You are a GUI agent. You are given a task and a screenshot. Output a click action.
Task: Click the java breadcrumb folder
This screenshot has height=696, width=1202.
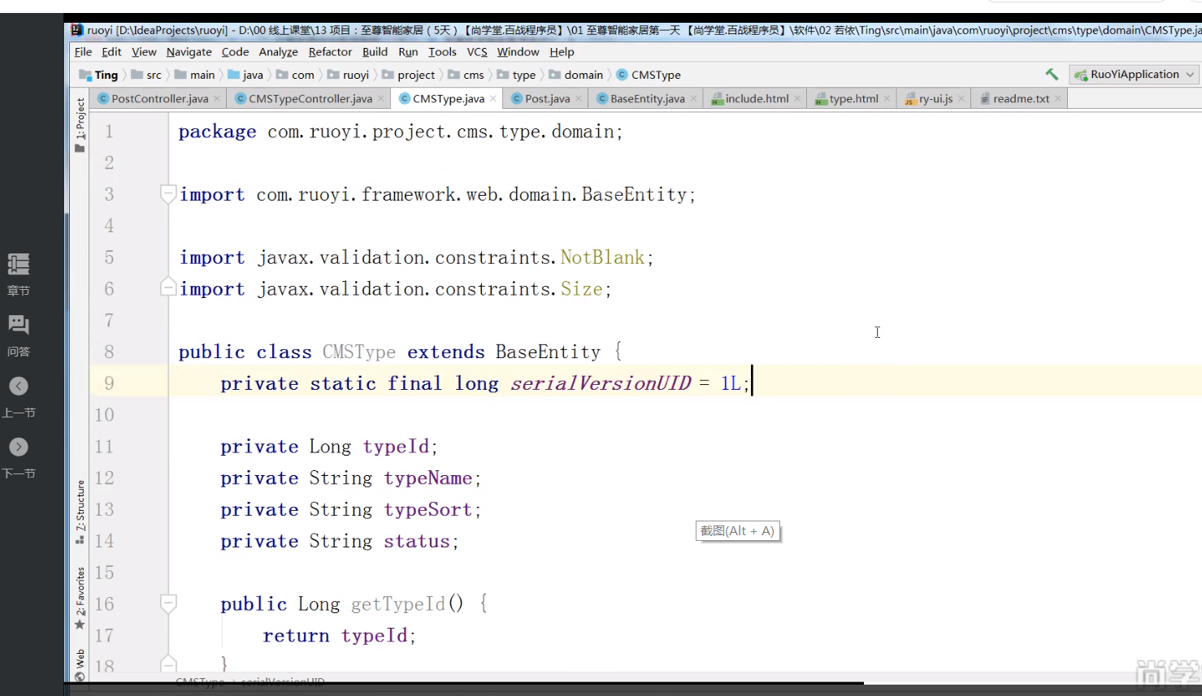[245, 75]
